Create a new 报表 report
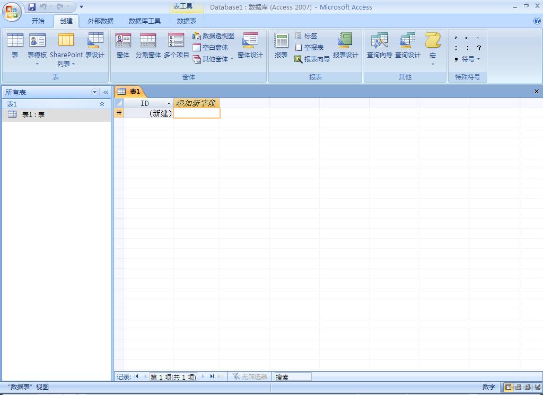Image resolution: width=543 pixels, height=395 pixels. click(281, 46)
